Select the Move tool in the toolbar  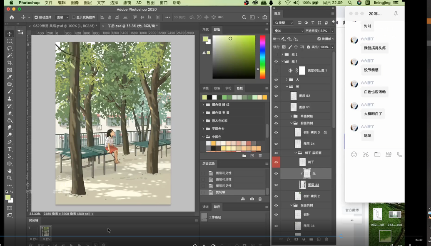click(10, 34)
